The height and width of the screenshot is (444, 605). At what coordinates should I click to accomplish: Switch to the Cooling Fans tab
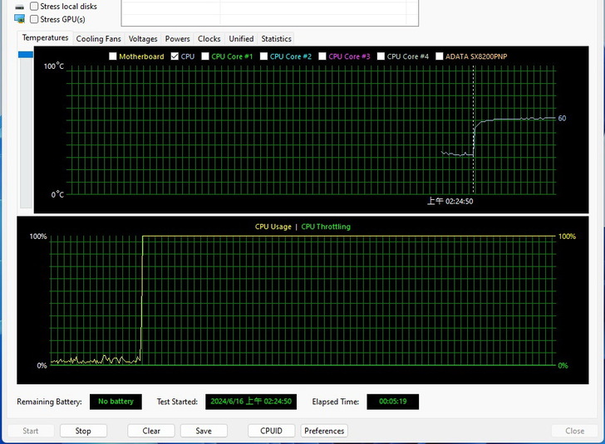[x=98, y=38]
